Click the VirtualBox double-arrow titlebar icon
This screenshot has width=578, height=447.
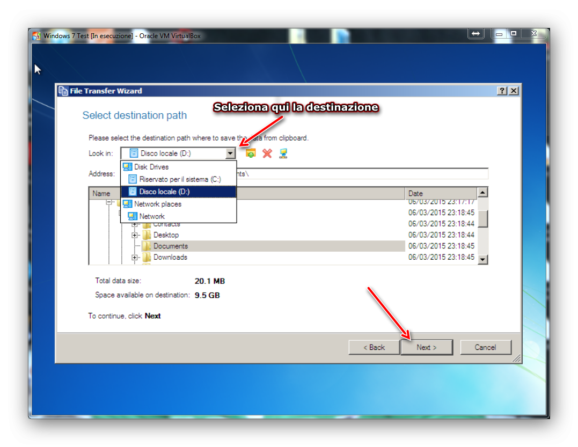[476, 34]
